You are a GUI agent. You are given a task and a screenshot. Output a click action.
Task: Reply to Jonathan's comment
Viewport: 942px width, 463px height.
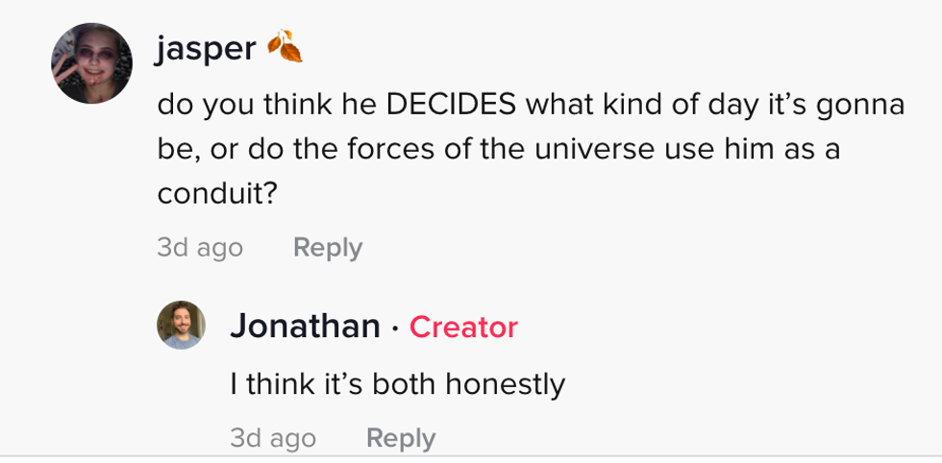(401, 438)
